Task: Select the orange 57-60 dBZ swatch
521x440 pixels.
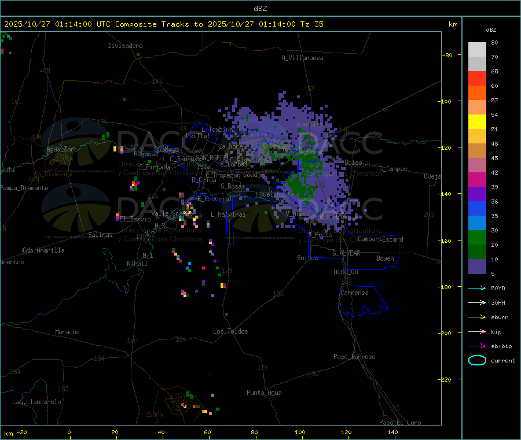Action: pyautogui.click(x=477, y=93)
